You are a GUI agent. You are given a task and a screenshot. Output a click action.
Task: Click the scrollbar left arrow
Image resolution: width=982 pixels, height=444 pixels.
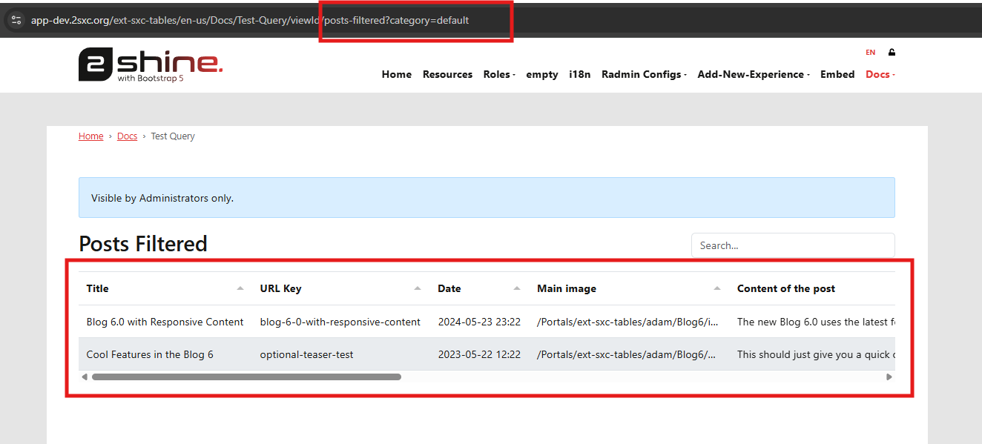point(85,377)
